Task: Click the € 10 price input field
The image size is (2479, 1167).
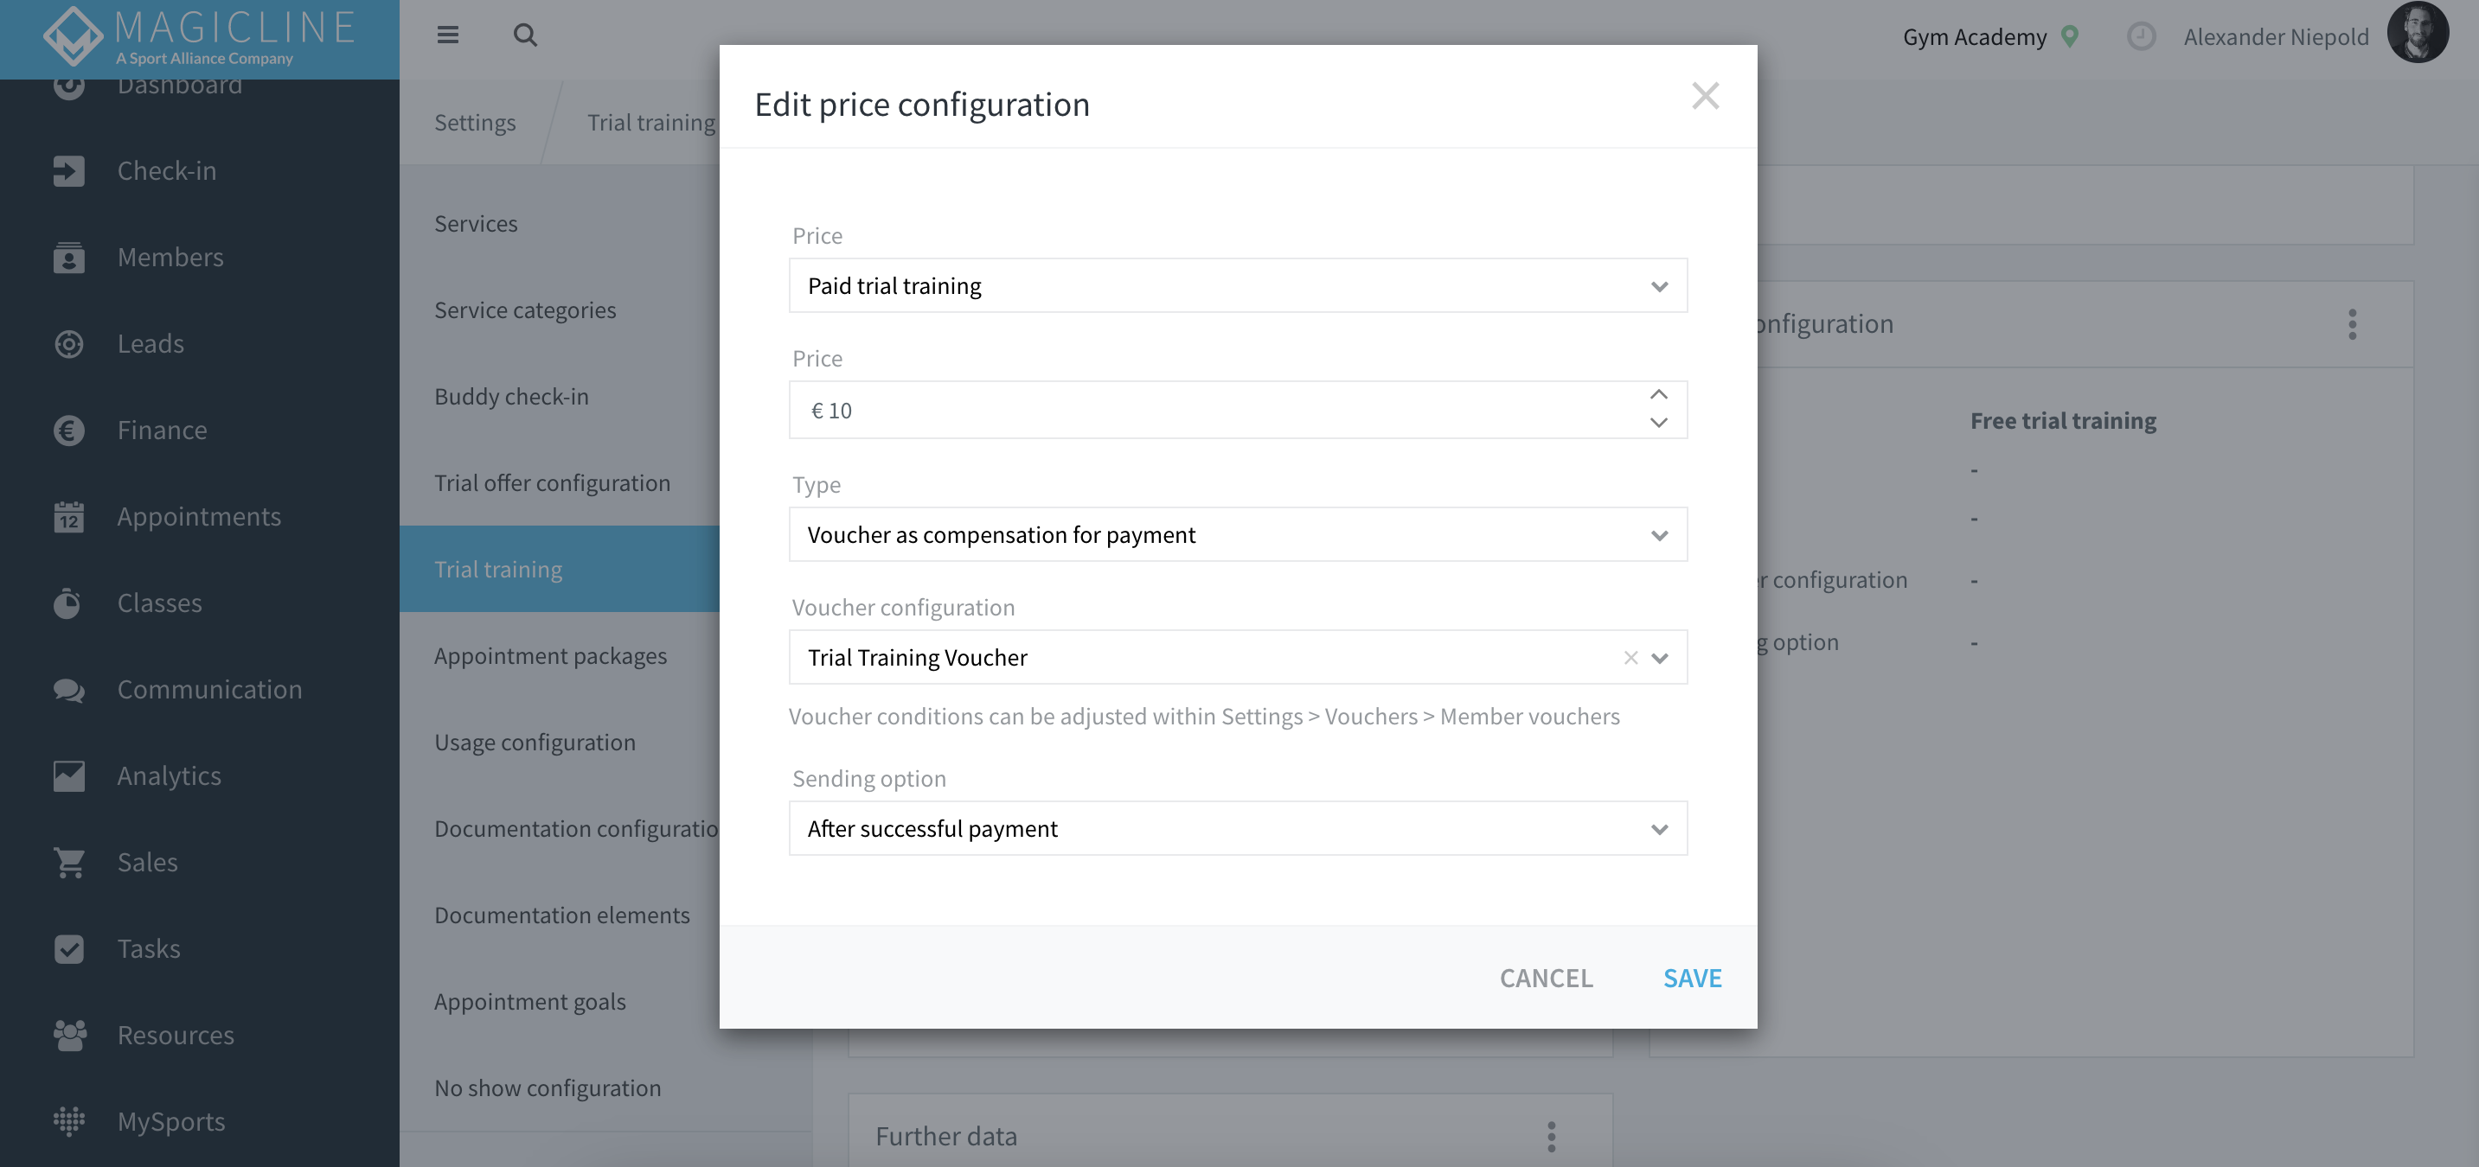Action: pyautogui.click(x=1217, y=410)
